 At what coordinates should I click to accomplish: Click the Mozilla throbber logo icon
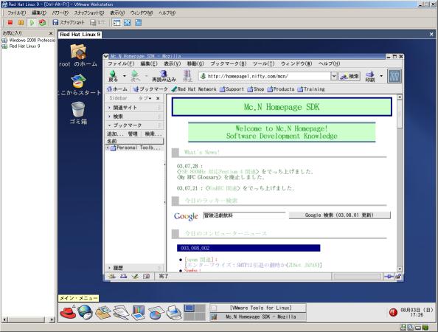(x=394, y=76)
